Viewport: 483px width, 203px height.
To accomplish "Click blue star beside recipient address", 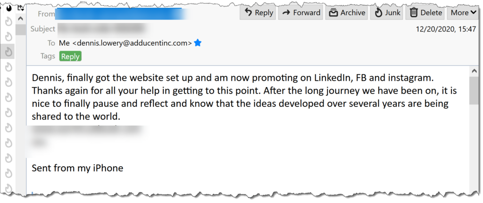I will coord(198,43).
